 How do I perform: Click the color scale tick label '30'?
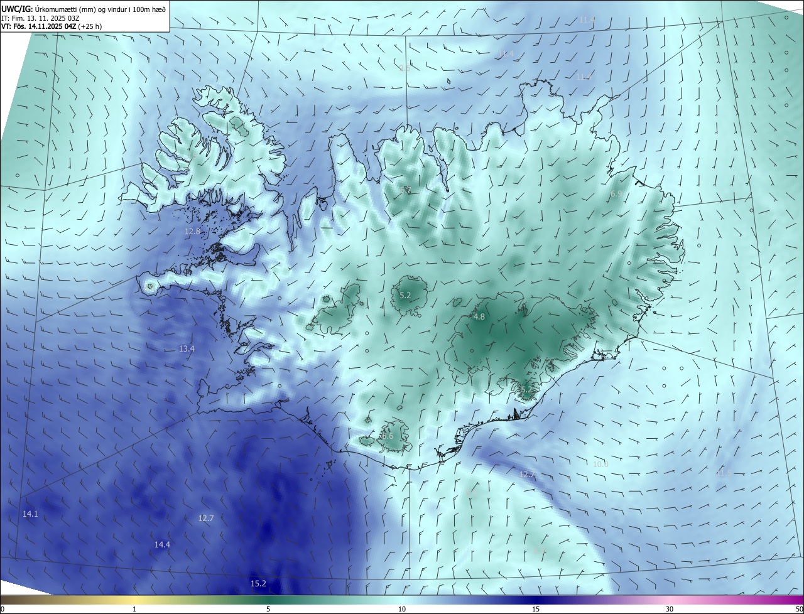670,609
